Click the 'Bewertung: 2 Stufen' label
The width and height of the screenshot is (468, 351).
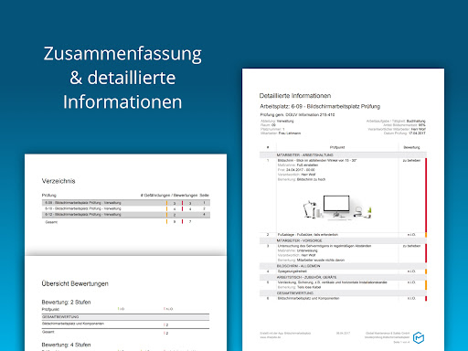tap(66, 303)
